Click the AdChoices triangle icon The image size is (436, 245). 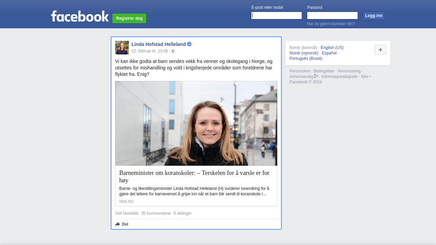point(316,76)
